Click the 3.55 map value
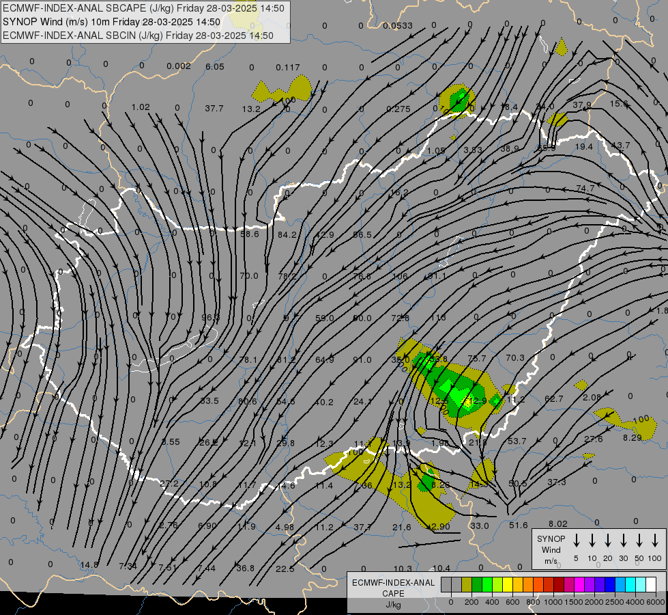The width and height of the screenshot is (668, 615). [x=171, y=442]
